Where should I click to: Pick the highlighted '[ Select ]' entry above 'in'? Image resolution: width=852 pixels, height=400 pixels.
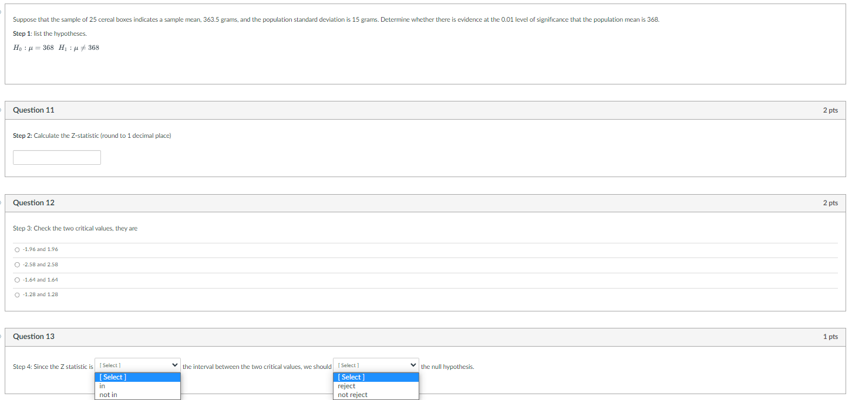[x=137, y=377]
